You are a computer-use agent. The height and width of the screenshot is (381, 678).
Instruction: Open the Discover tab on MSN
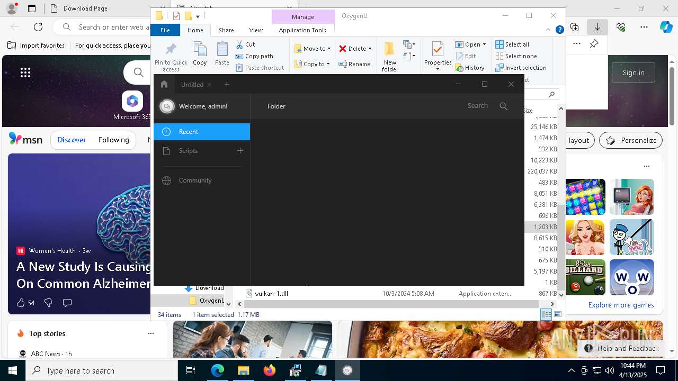(72, 140)
